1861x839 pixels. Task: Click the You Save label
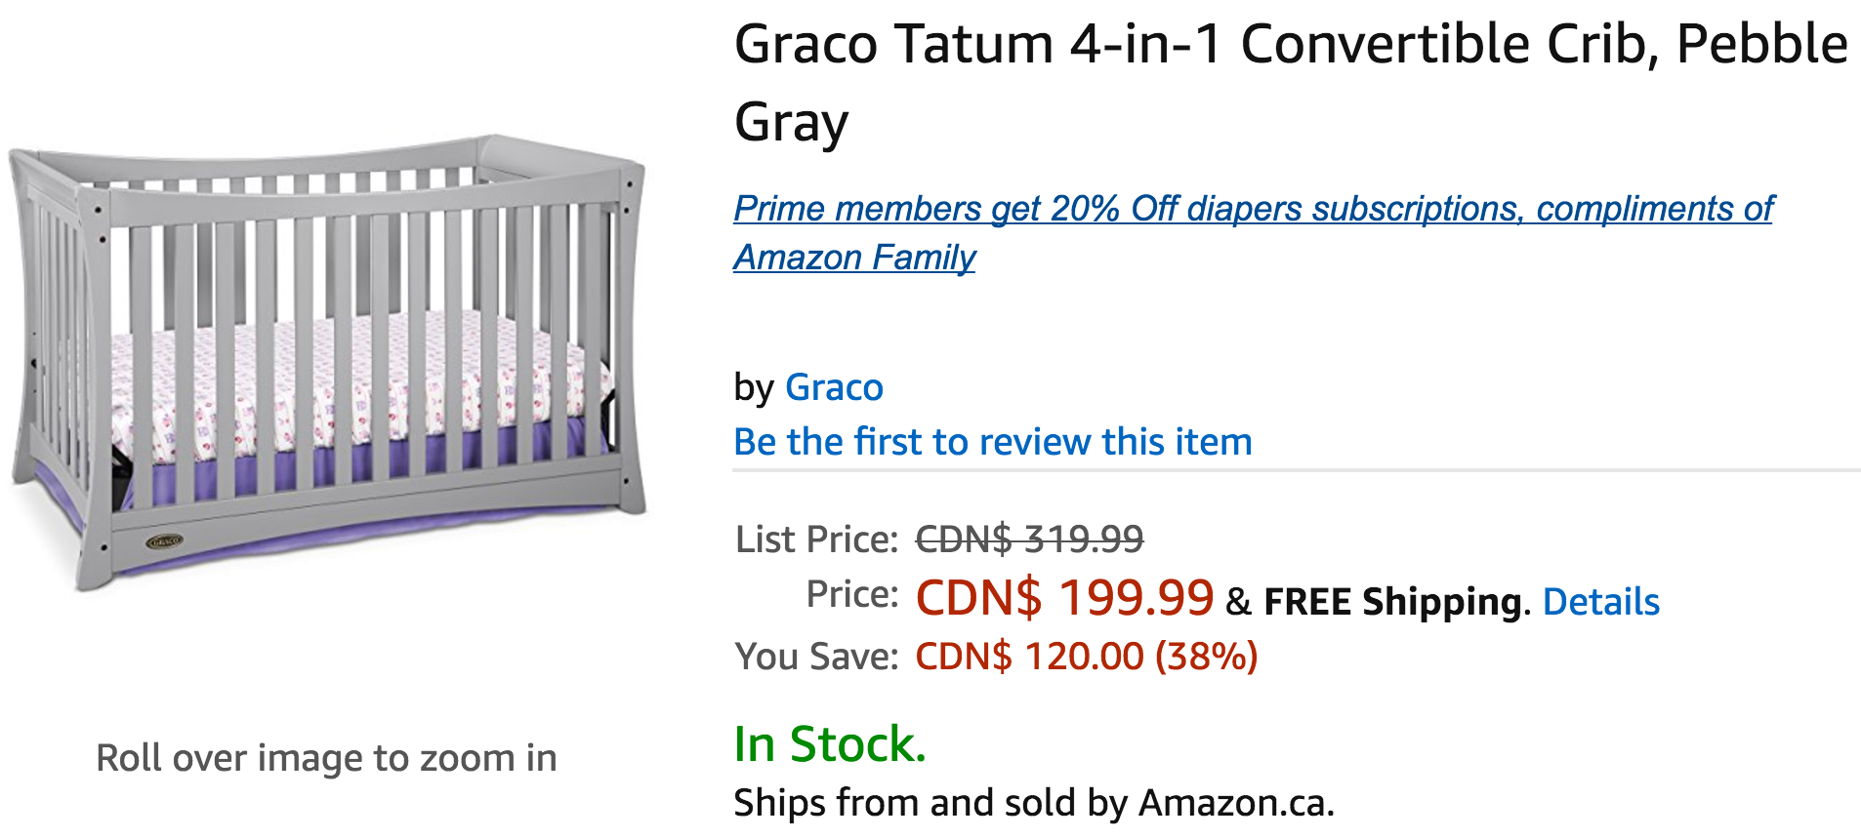[816, 657]
